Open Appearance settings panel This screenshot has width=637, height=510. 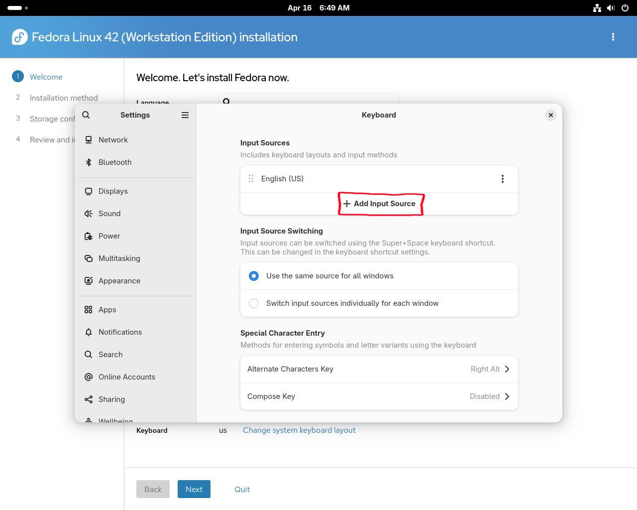135,281
